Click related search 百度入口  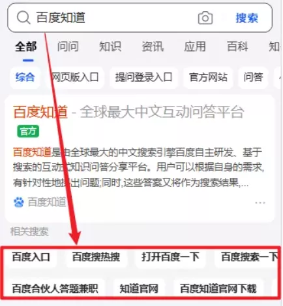point(31,257)
